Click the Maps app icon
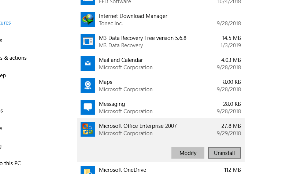Screen dimensions: 293x174 pyautogui.click(x=88, y=85)
